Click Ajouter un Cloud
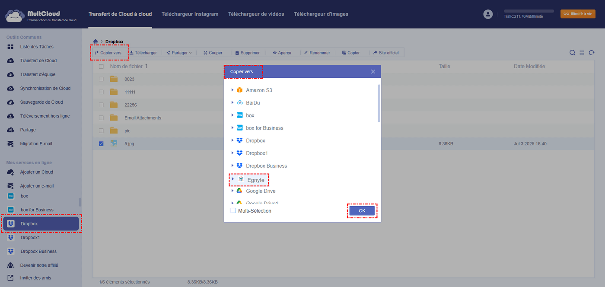This screenshot has height=287, width=605. (x=37, y=172)
